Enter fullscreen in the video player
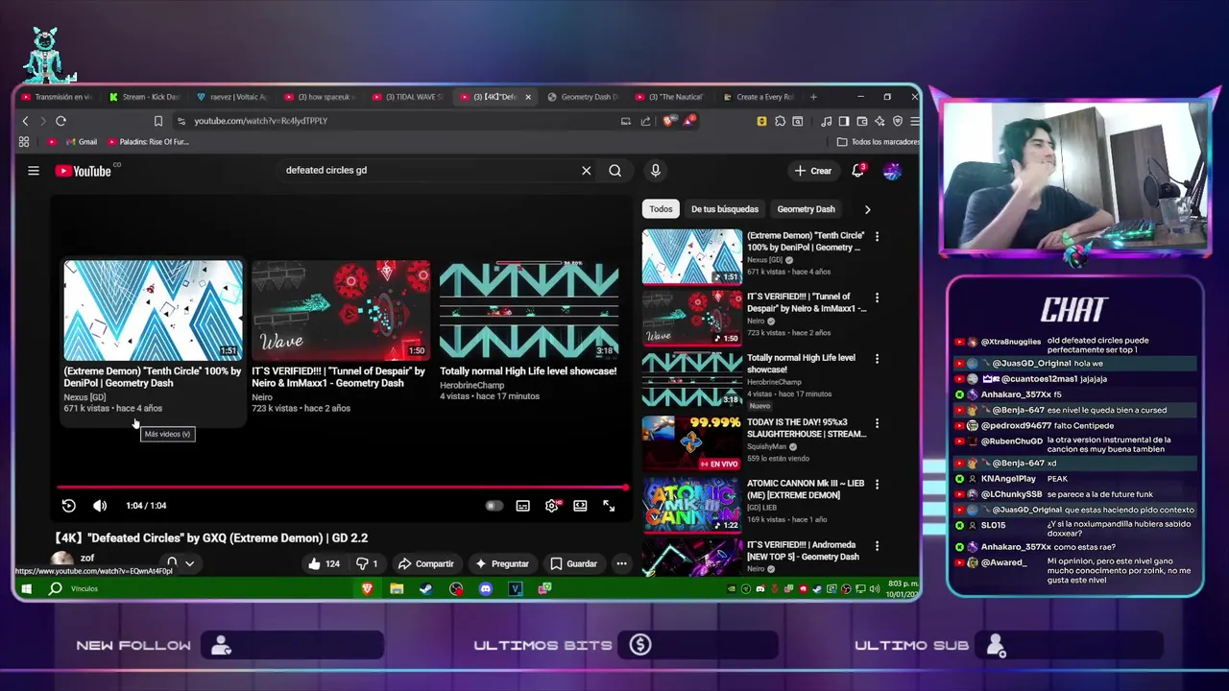The height and width of the screenshot is (691, 1229). tap(609, 506)
